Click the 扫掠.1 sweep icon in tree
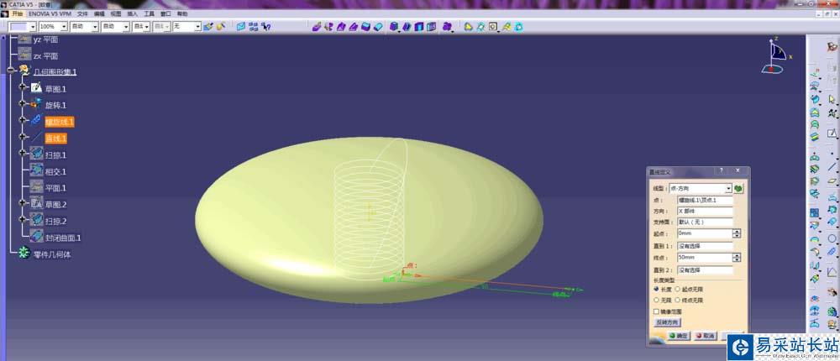Viewport: 840px width, 361px height. pyautogui.click(x=36, y=154)
